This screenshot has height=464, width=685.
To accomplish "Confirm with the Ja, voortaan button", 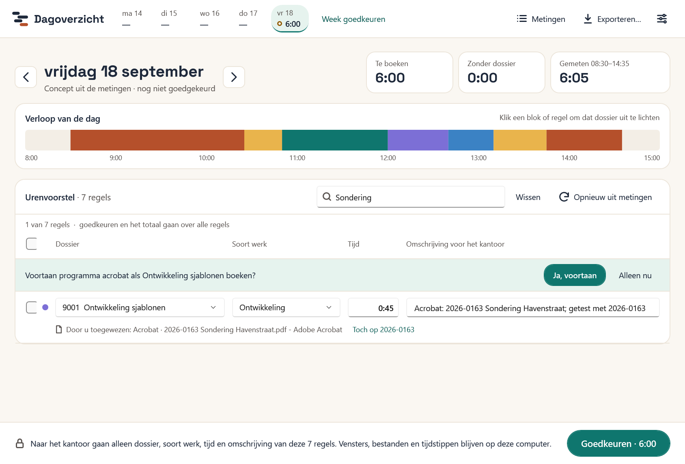I will tap(575, 275).
